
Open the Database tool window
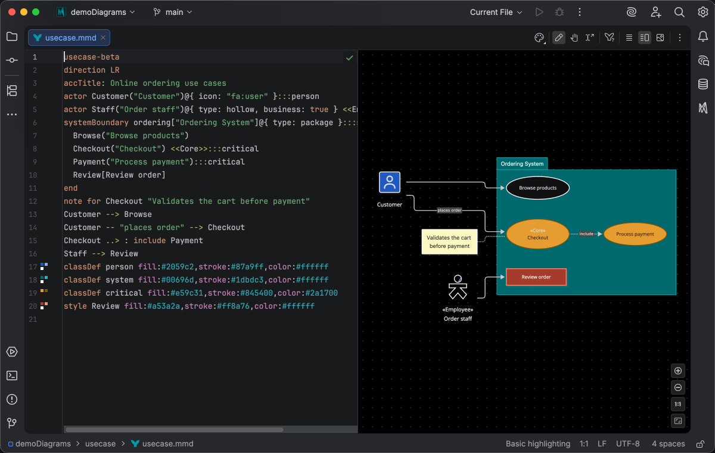coord(703,84)
